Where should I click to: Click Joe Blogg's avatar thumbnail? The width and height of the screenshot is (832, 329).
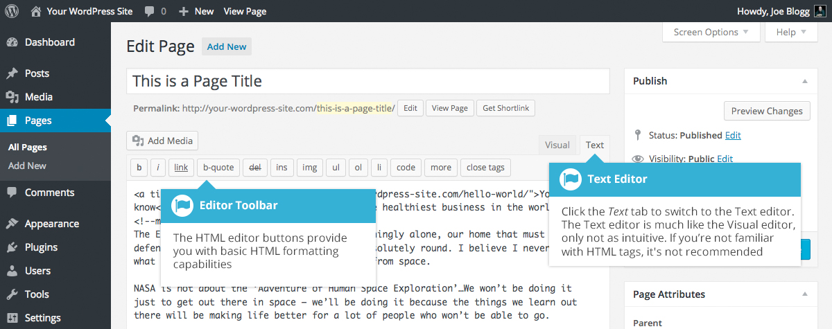coord(820,11)
